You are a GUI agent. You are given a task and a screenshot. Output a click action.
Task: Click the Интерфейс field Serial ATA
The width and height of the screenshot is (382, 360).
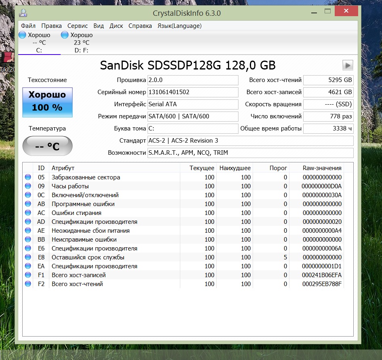click(x=193, y=104)
